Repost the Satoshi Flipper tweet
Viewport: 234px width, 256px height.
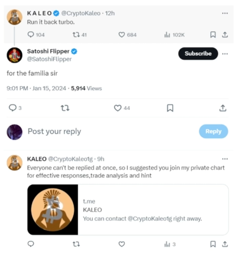65,108
